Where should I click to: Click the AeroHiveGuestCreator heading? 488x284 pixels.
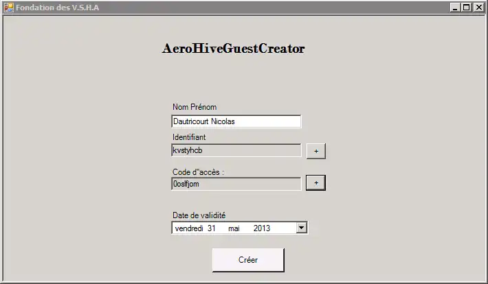[234, 49]
